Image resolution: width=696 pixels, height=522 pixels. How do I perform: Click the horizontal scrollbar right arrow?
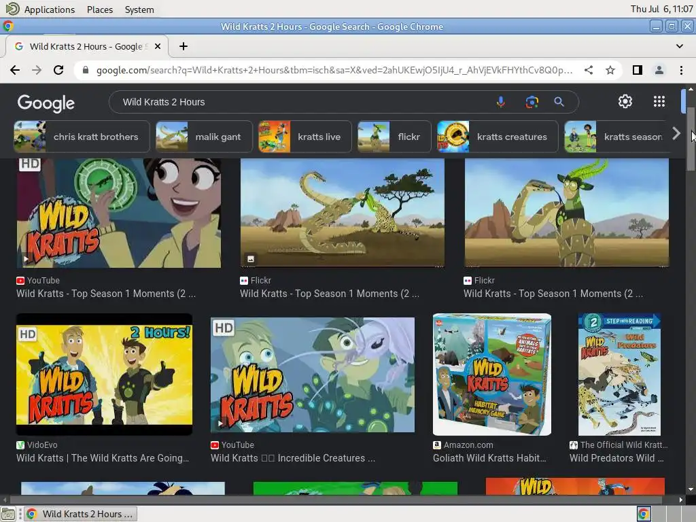coord(681,500)
